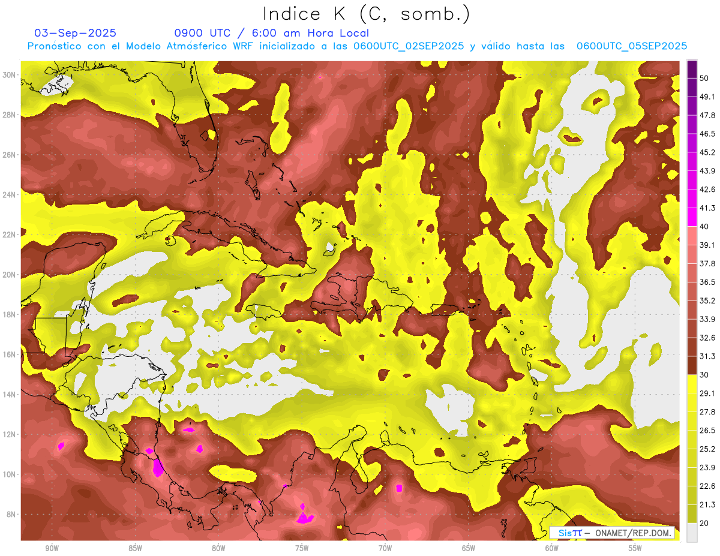Click the colorbar label "46.5"
The width and height of the screenshot is (720, 556).
pyautogui.click(x=707, y=134)
